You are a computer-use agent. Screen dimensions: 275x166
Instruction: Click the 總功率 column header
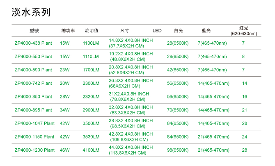pos(68,31)
